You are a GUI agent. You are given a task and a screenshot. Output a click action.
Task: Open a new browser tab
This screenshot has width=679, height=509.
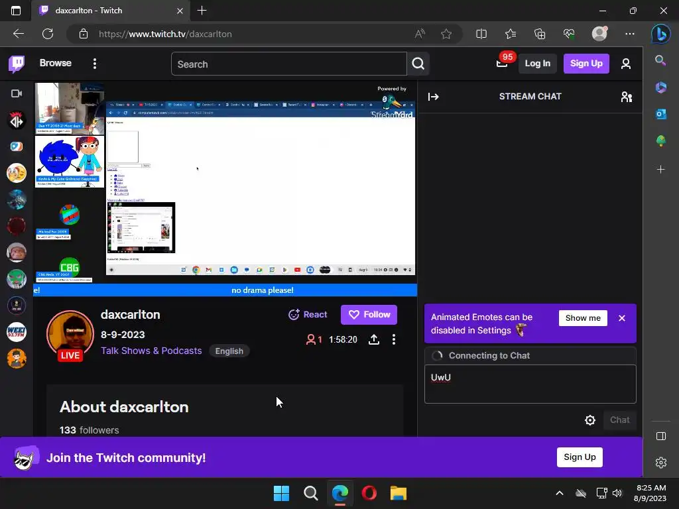pos(202,11)
